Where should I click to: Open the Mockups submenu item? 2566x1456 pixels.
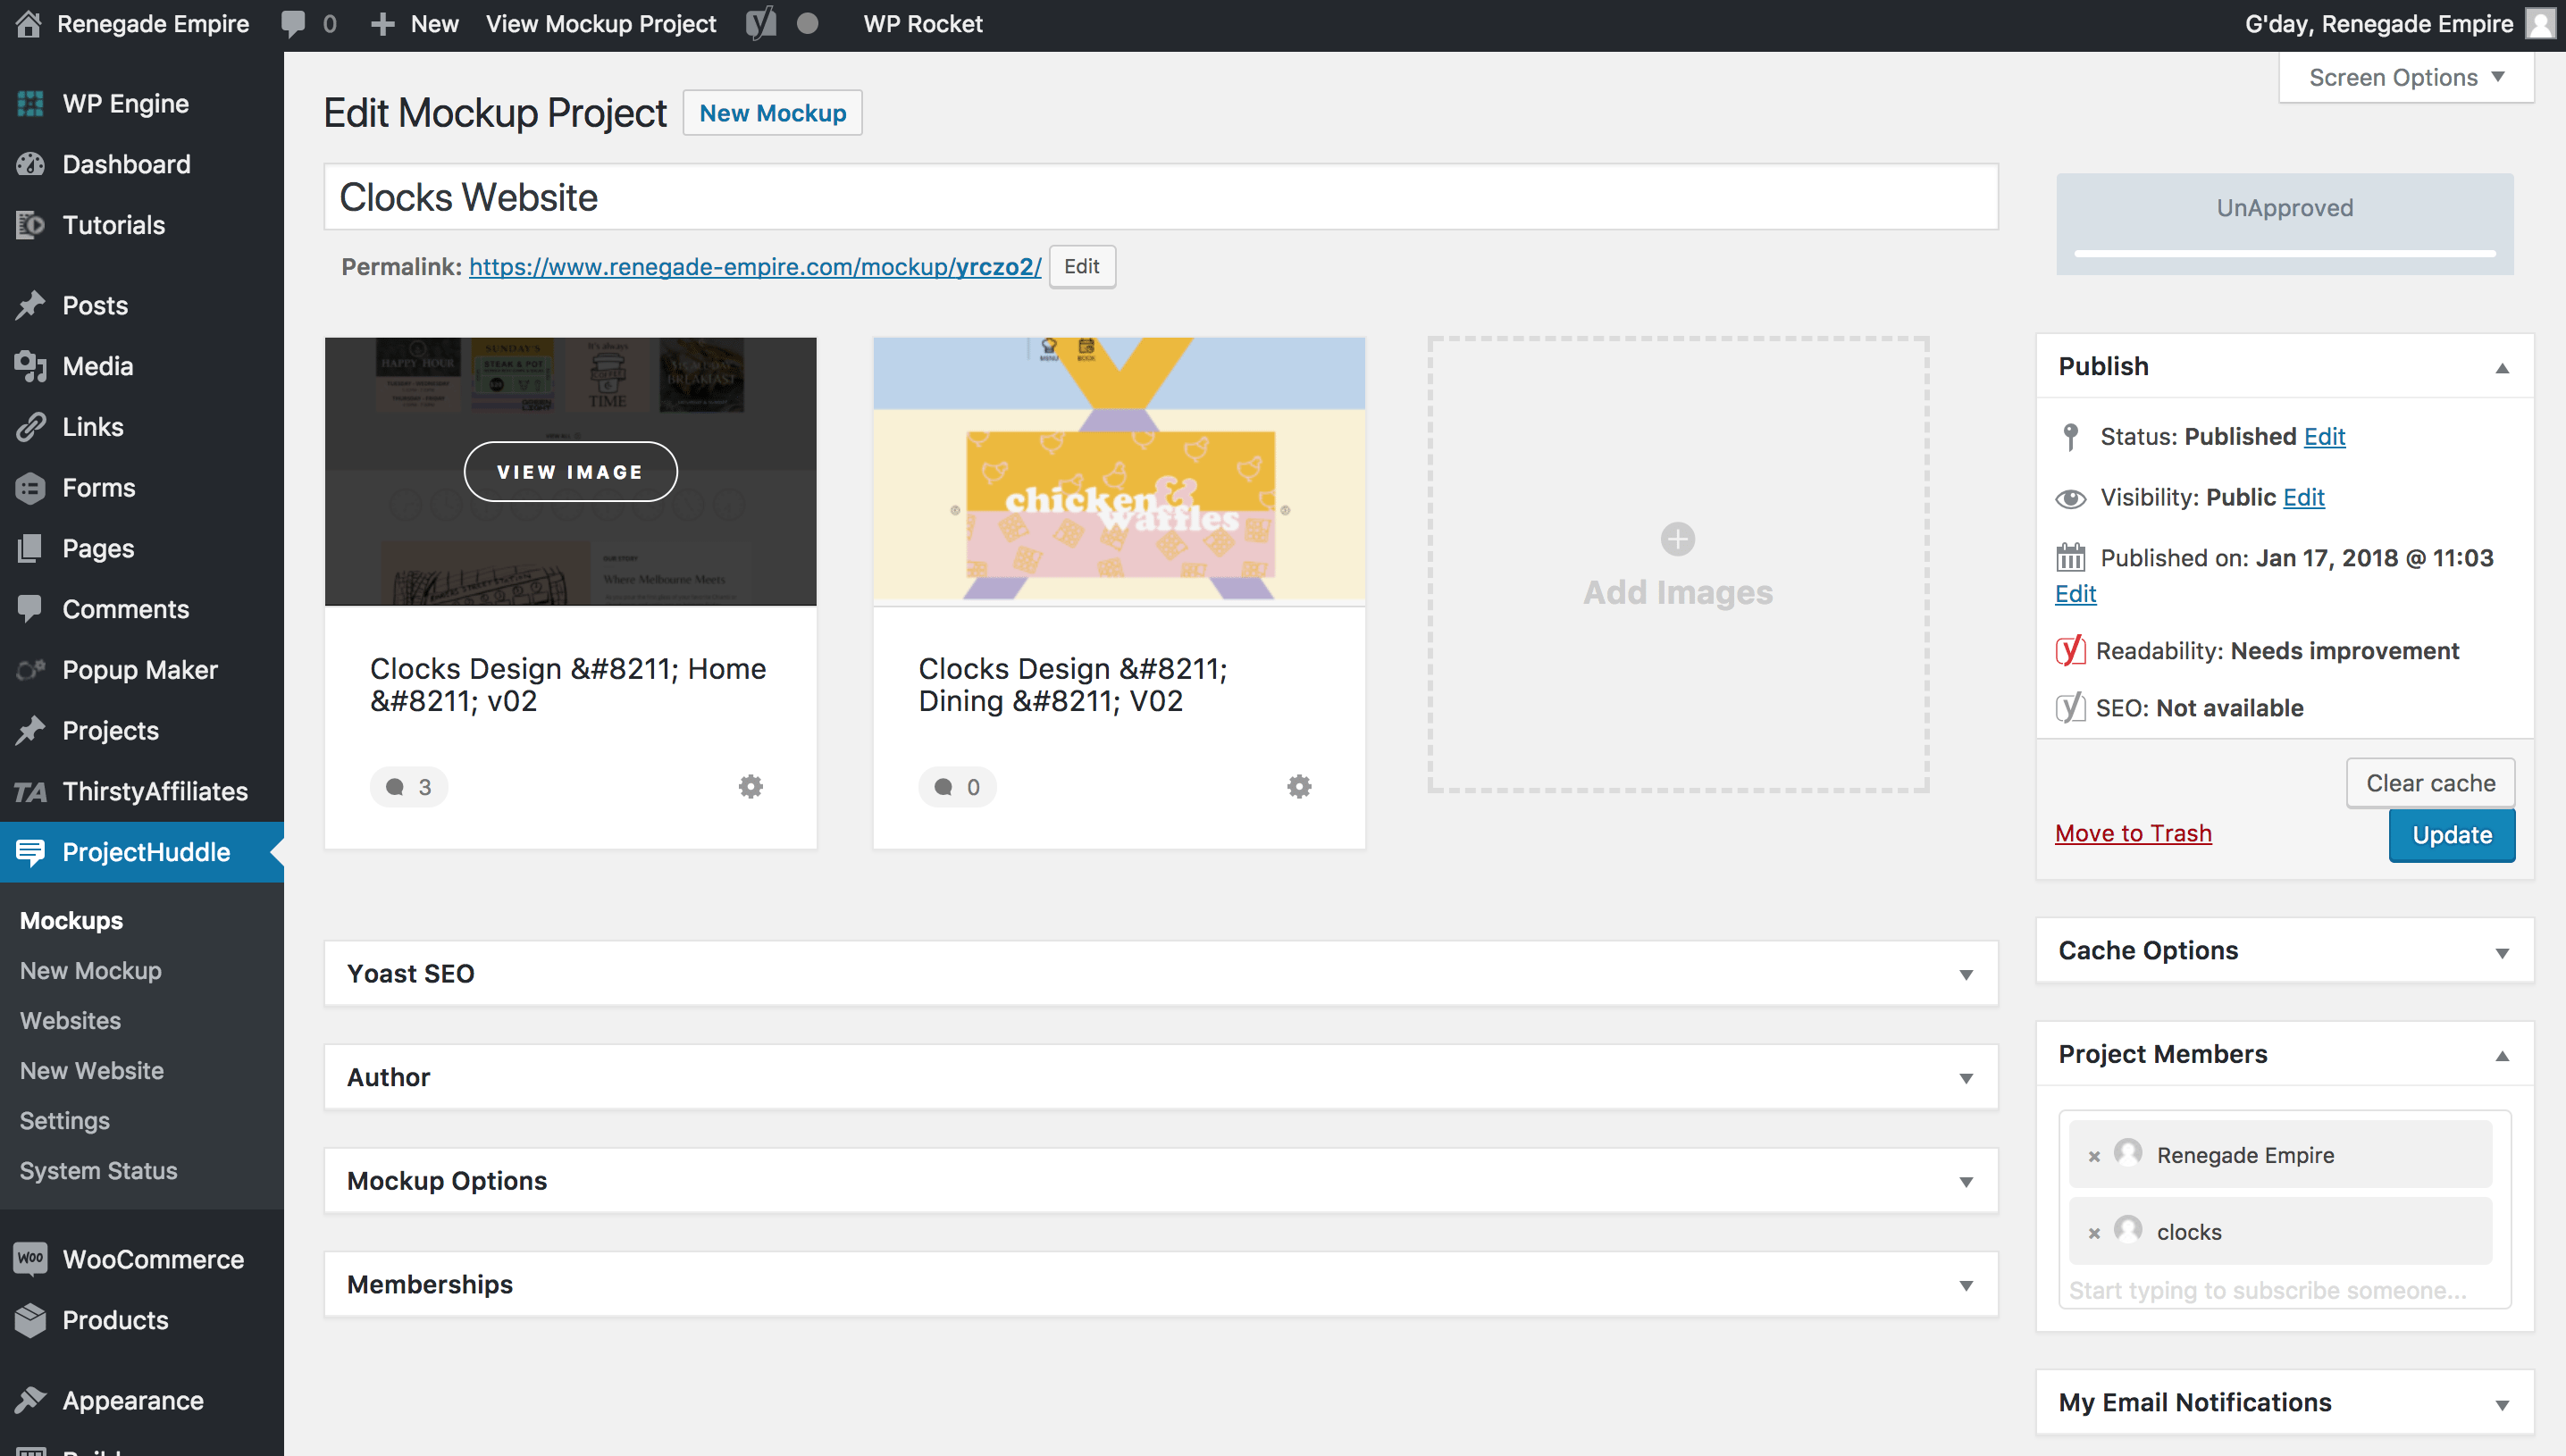coord(71,920)
